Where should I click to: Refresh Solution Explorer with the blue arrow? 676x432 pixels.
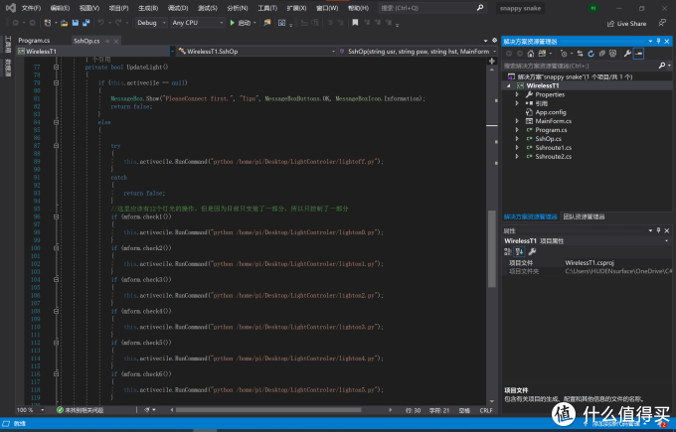point(591,54)
